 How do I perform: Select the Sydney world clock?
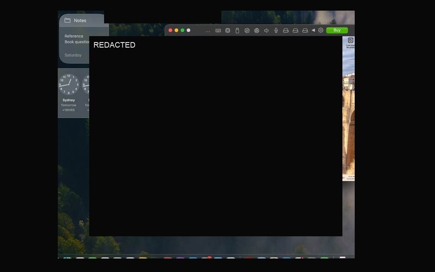[x=68, y=93]
